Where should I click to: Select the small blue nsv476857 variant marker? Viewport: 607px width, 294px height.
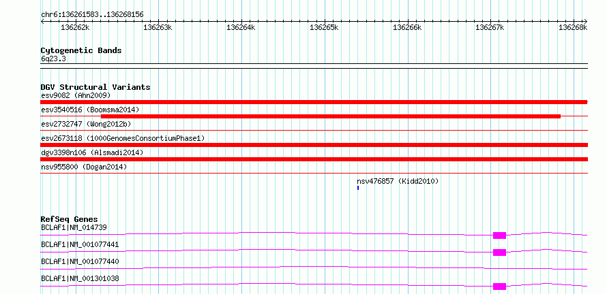tap(358, 188)
